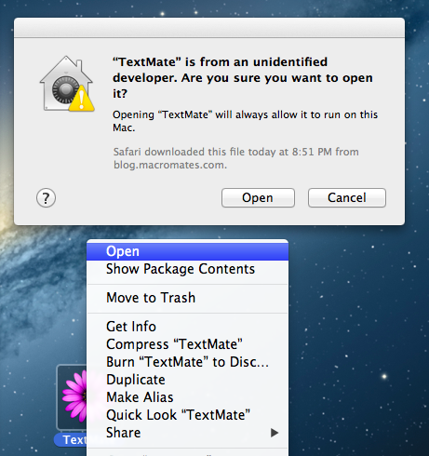Click the yellow warning triangle badge
Screen dimensions: 429x456
(x=81, y=99)
